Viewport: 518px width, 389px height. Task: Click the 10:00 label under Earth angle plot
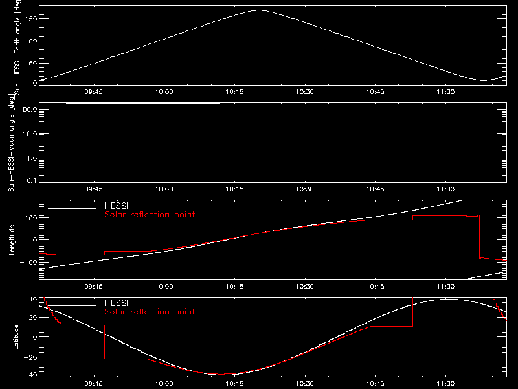click(x=164, y=92)
